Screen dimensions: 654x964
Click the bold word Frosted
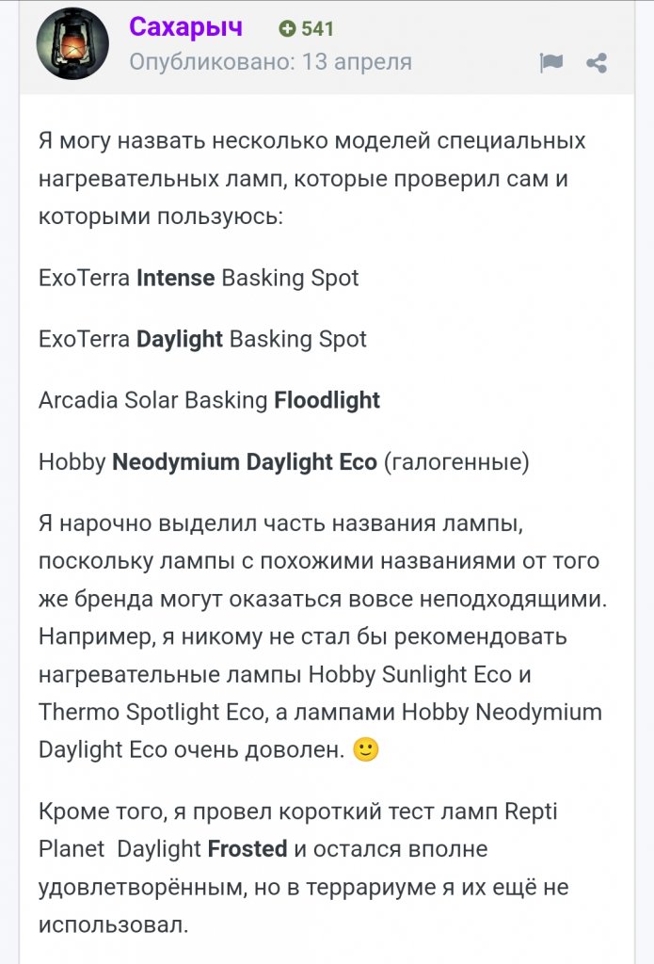[x=247, y=849]
